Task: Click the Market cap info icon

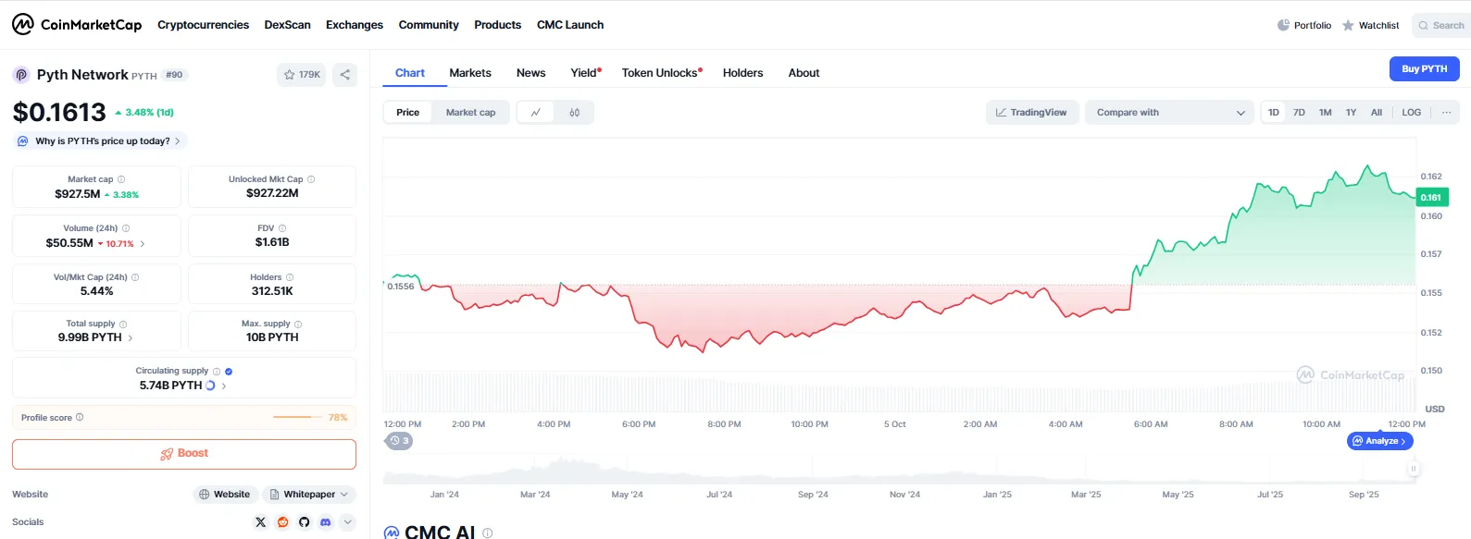Action: (121, 179)
